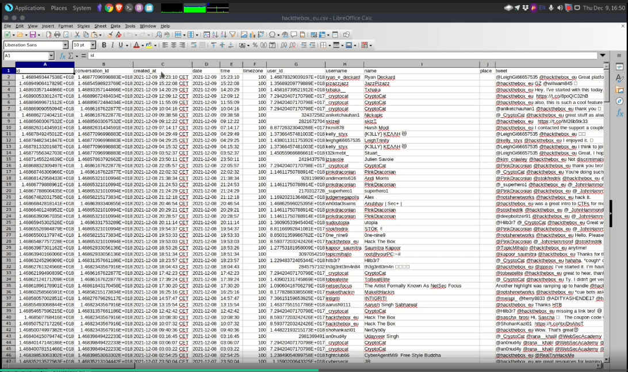The width and height of the screenshot is (628, 372).
Task: Click column header C
Action: (x=162, y=64)
